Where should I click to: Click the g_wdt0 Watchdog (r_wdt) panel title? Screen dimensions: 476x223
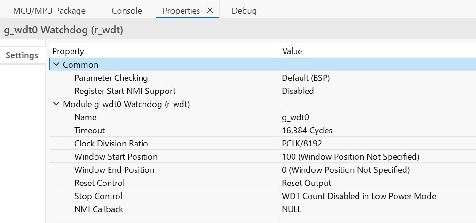tap(63, 31)
